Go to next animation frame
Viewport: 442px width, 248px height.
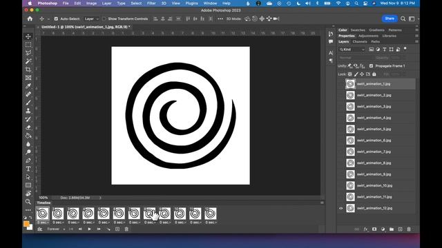[x=99, y=229]
